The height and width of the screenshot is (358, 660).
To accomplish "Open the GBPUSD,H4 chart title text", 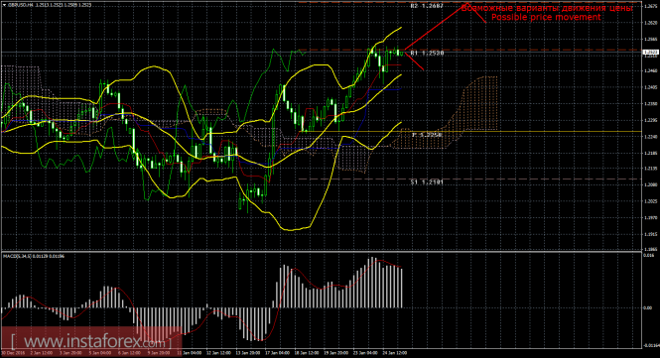I will tap(20, 5).
